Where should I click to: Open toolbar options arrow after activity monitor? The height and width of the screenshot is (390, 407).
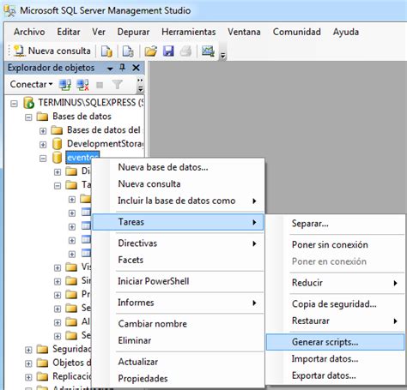click(223, 55)
